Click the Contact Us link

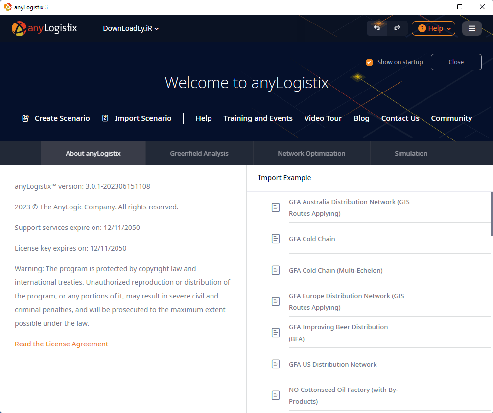(x=400, y=118)
